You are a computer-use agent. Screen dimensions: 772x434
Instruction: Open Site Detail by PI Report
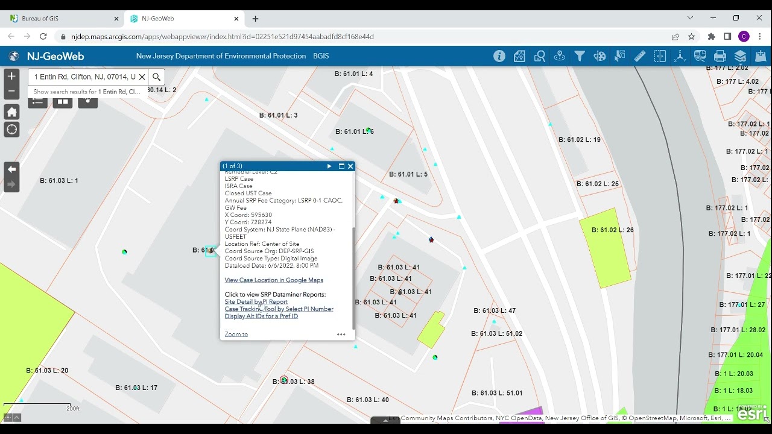(256, 301)
